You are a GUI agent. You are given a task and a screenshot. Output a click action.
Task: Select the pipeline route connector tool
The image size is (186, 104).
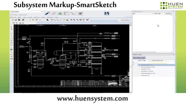point(72,14)
